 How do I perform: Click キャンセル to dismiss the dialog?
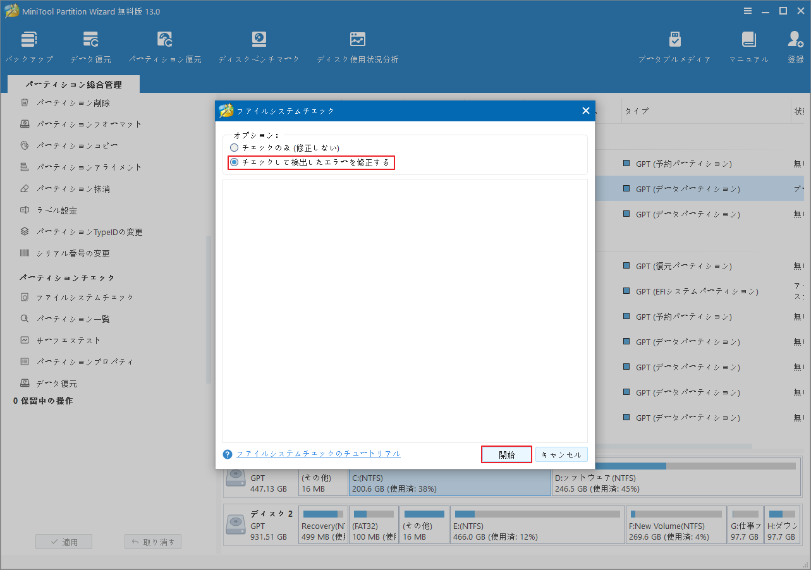[561, 454]
